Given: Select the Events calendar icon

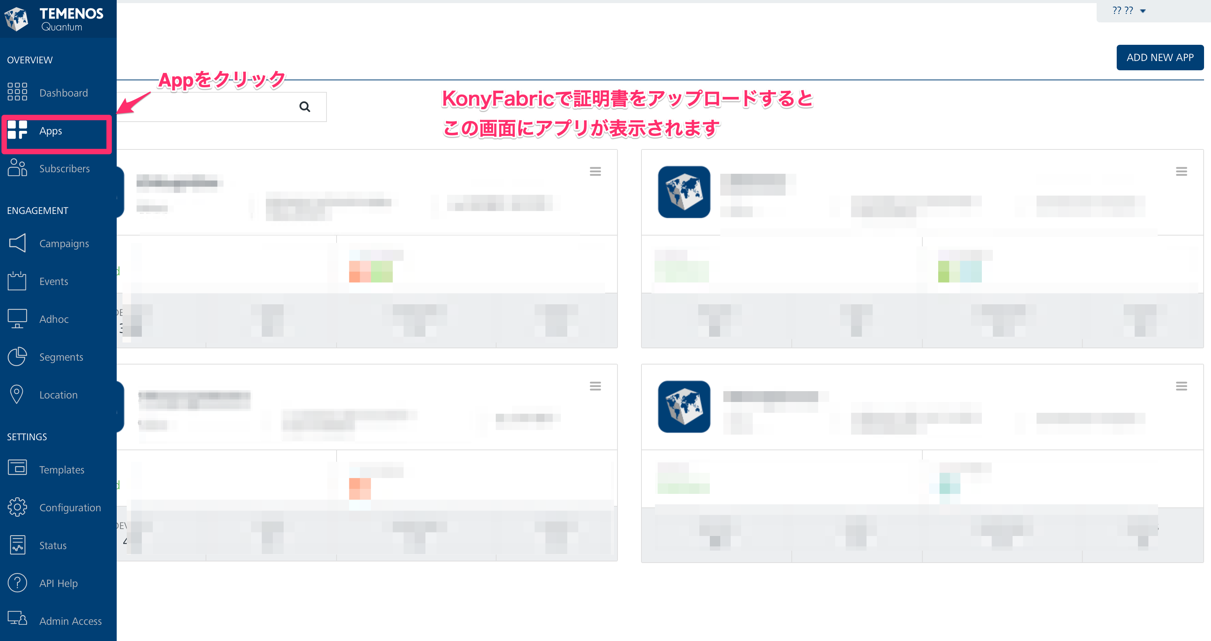Looking at the screenshot, I should click(x=17, y=281).
